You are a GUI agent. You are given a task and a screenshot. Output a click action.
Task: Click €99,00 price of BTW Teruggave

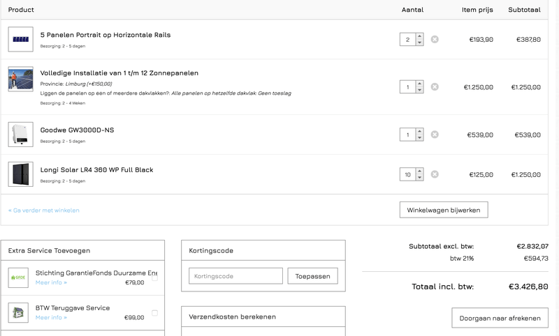tap(134, 317)
